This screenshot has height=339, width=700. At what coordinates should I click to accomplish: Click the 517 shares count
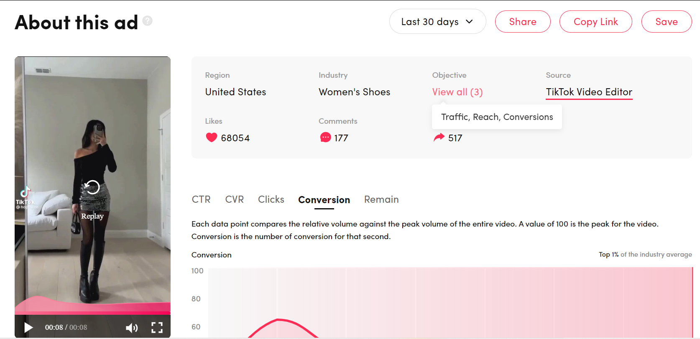point(455,138)
